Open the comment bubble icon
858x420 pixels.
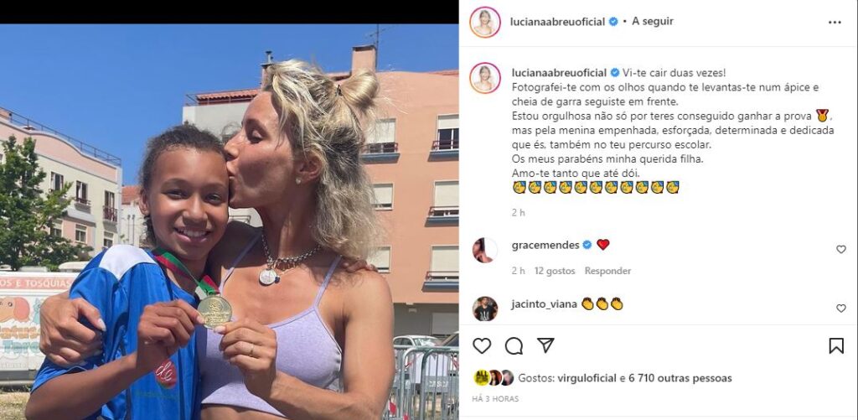click(x=514, y=346)
